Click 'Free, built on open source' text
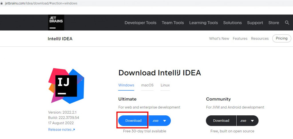 [232, 131]
